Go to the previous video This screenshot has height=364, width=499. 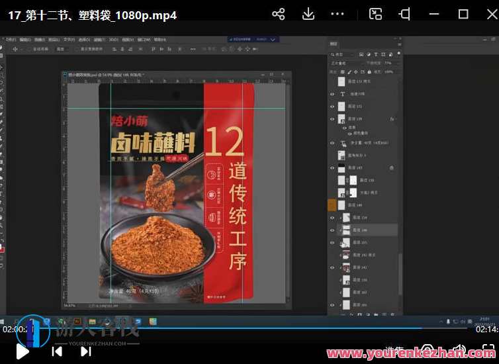57,351
